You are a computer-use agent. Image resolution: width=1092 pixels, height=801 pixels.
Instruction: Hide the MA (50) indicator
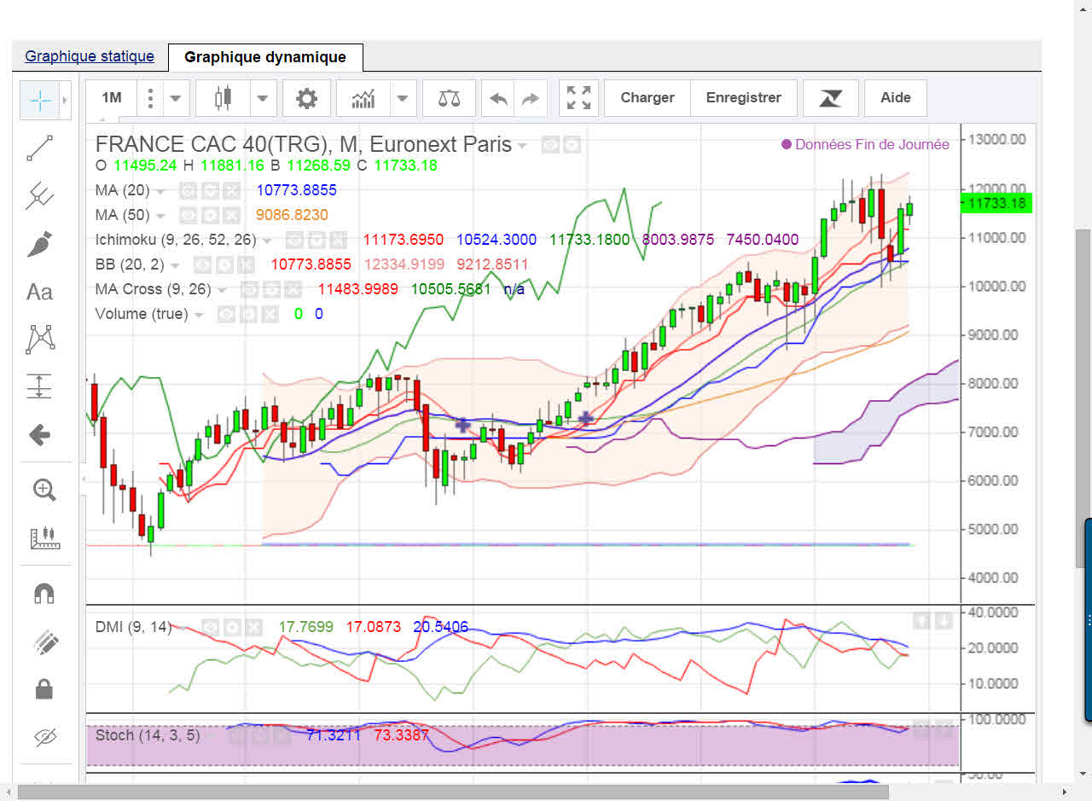click(x=188, y=215)
